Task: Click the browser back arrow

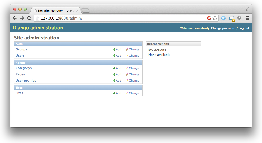Action: 15,18
